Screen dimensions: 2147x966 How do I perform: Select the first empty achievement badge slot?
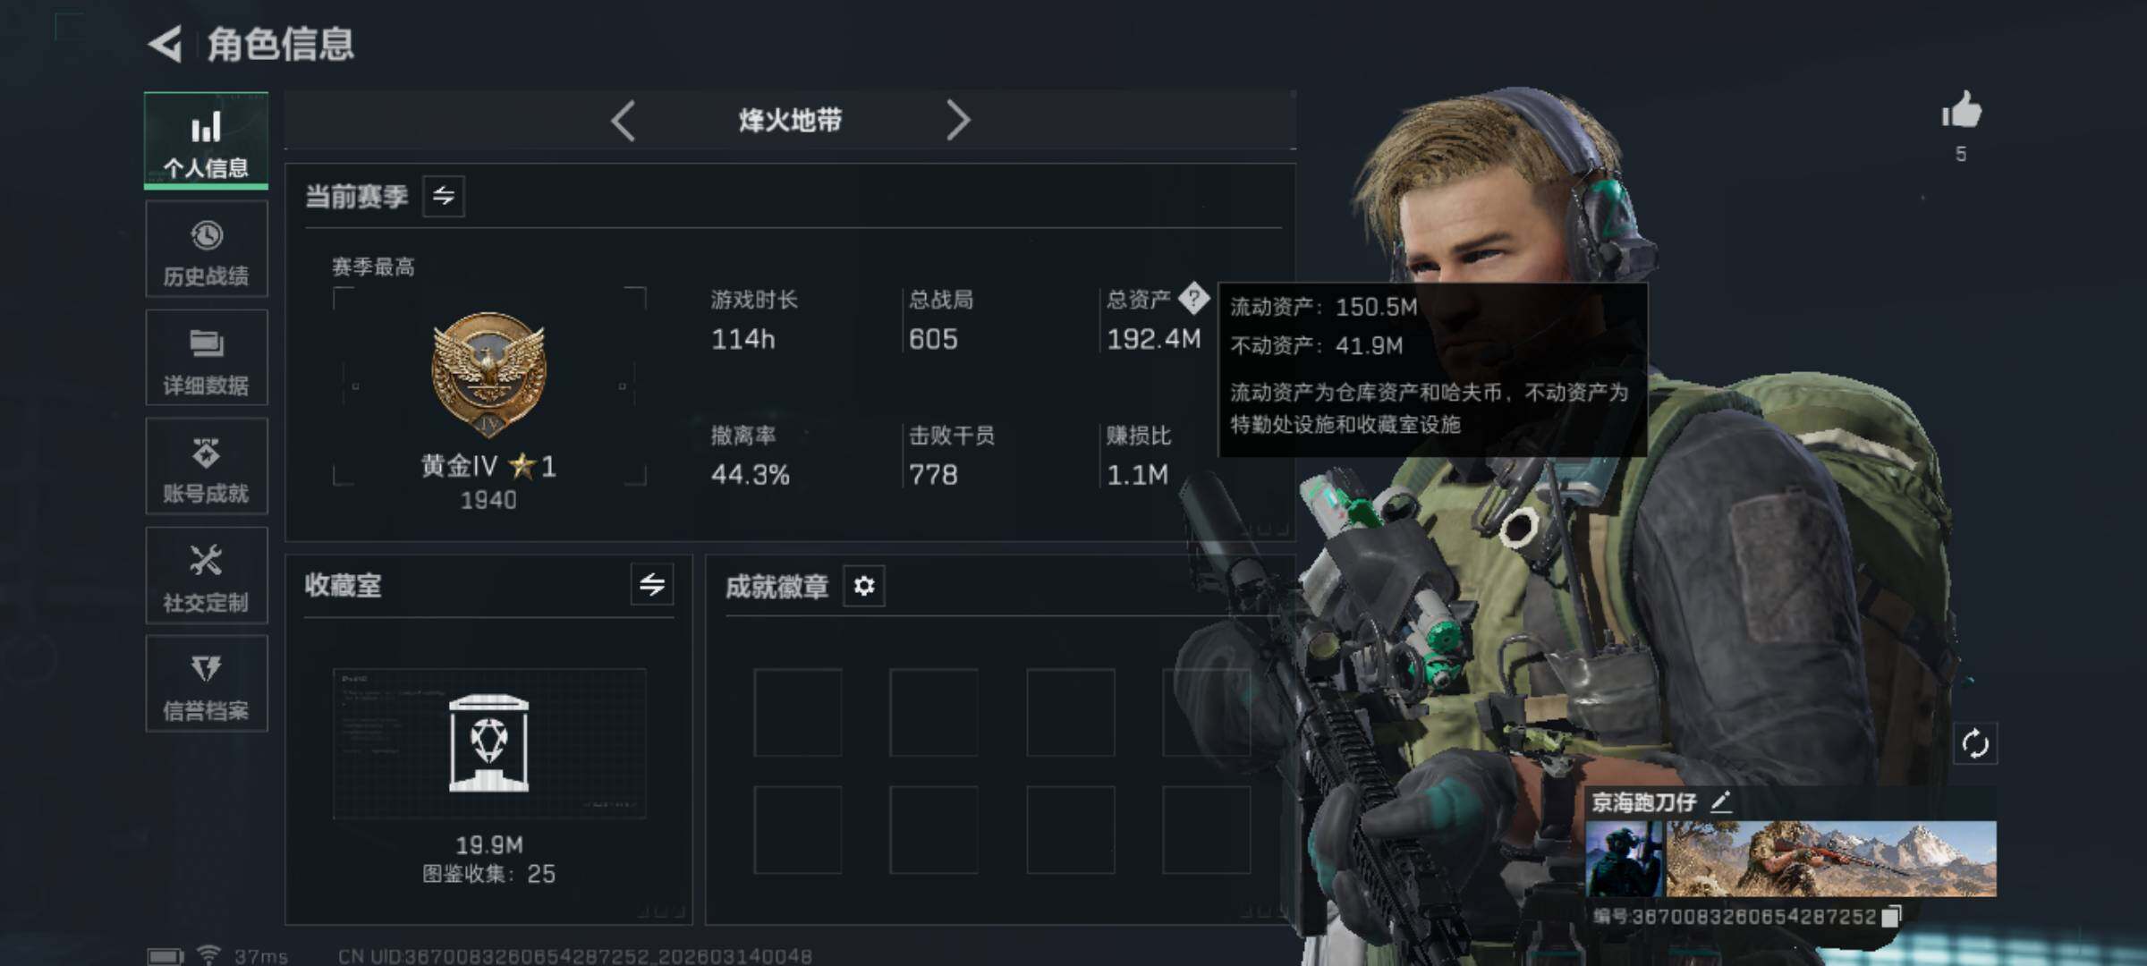(798, 713)
